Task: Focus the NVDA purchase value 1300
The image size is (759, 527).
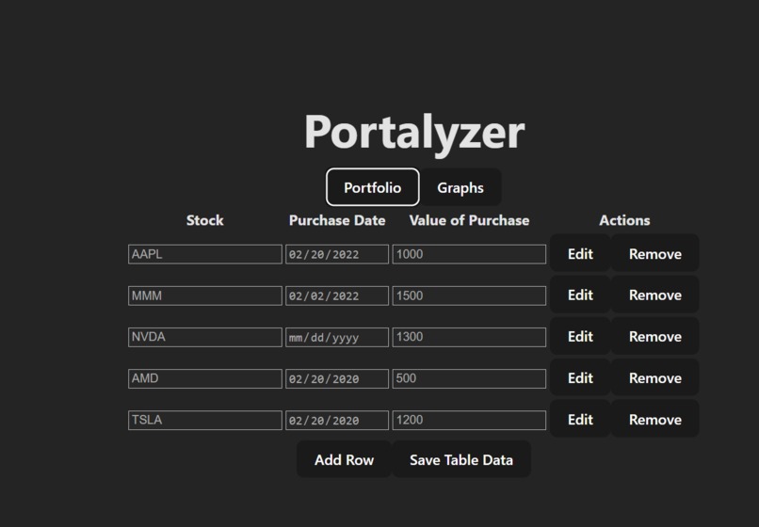Action: (x=469, y=337)
